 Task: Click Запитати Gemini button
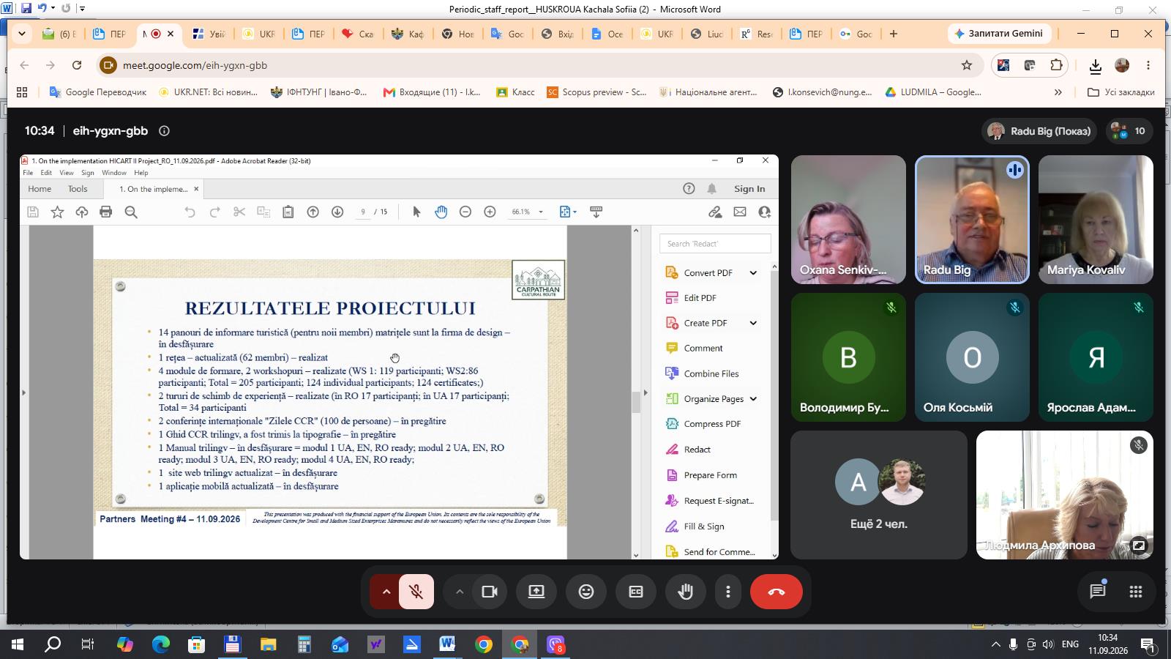pos(999,34)
